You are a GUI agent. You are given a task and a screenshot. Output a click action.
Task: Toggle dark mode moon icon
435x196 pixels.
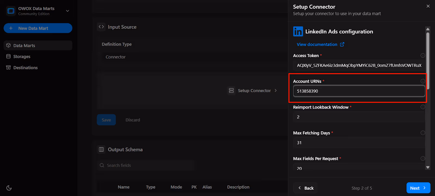click(x=9, y=188)
